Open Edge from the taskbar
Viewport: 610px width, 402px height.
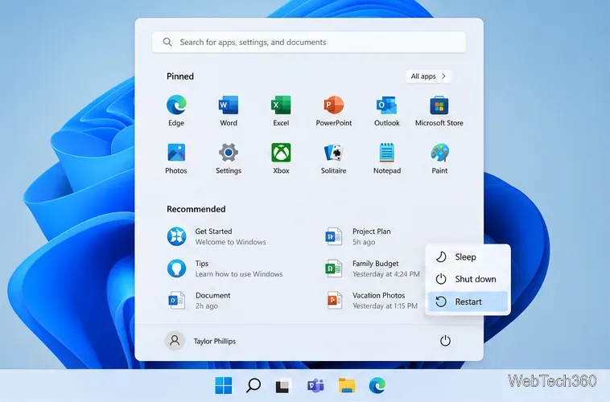(x=377, y=385)
